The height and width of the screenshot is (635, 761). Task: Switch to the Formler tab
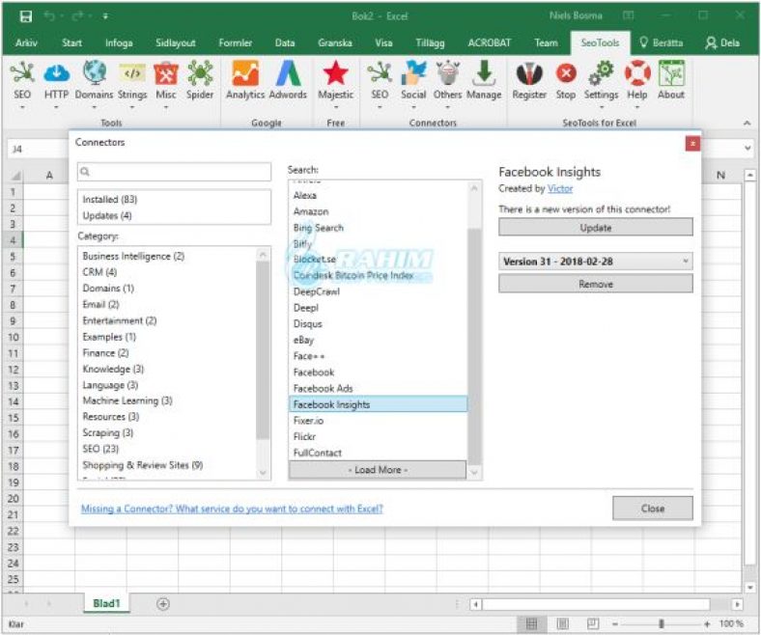point(236,42)
